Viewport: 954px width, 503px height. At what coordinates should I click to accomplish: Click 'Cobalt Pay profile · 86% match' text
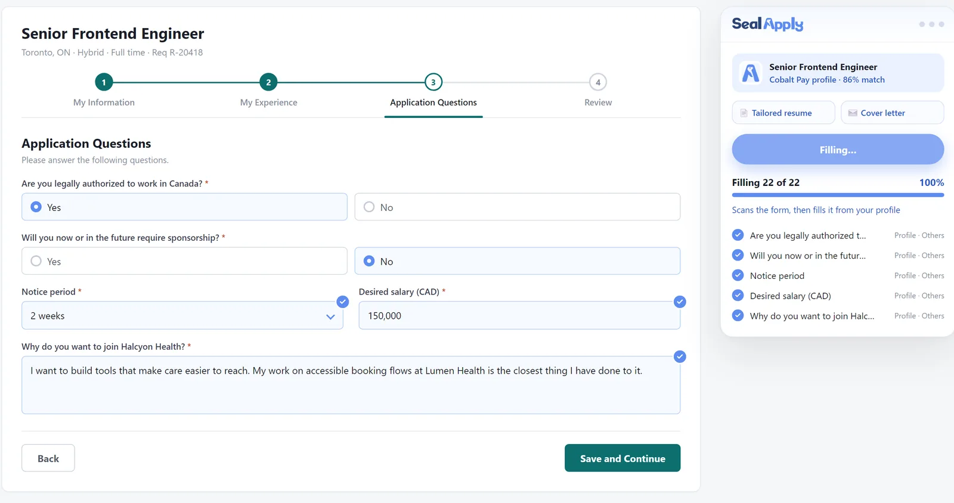pyautogui.click(x=826, y=80)
